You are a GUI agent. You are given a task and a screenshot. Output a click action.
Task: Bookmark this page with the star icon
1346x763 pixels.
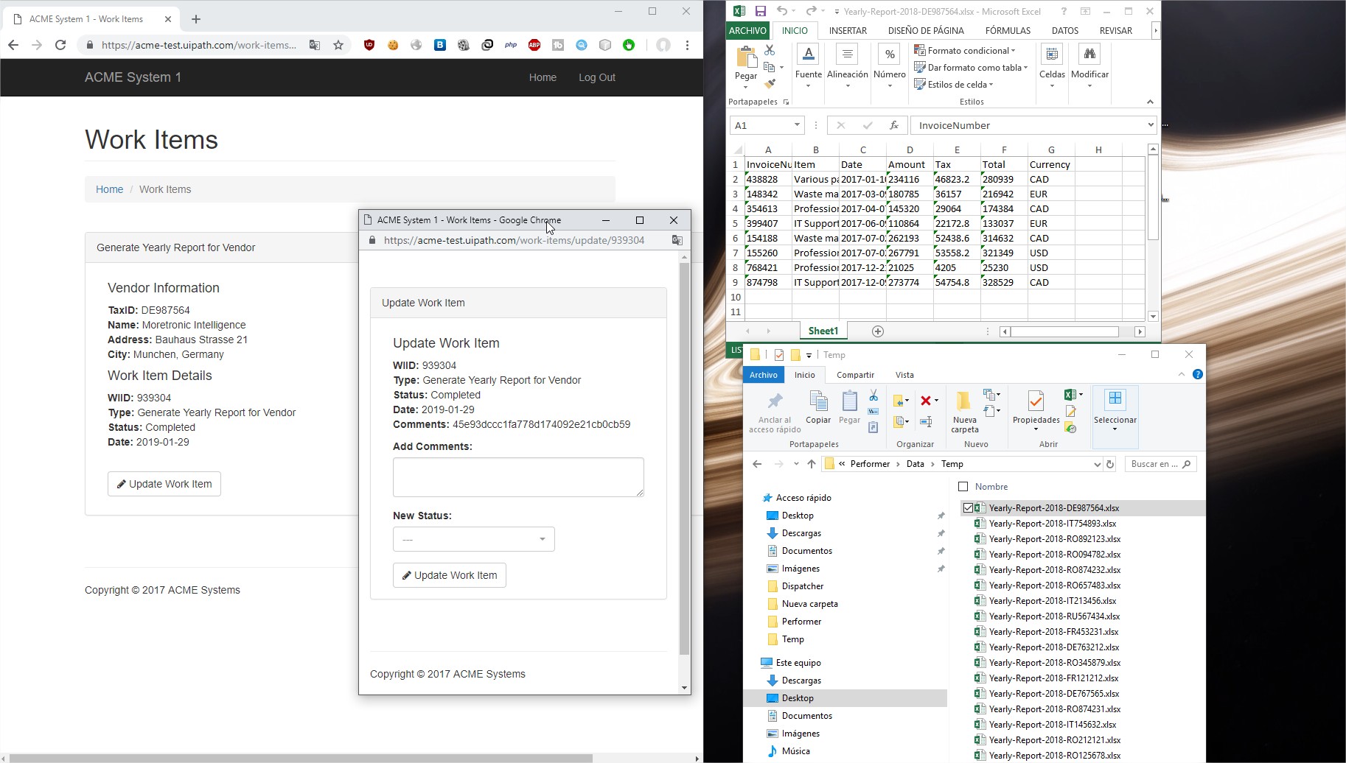(x=338, y=45)
